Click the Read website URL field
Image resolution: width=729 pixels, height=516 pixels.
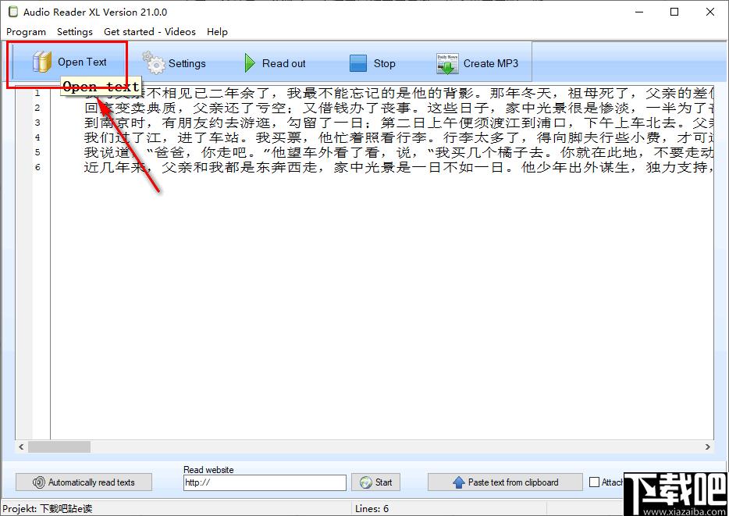(x=265, y=482)
